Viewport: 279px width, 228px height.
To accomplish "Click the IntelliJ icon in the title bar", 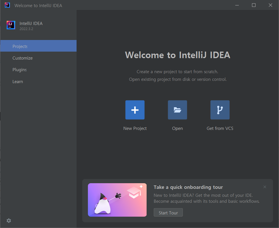I will (x=7, y=5).
